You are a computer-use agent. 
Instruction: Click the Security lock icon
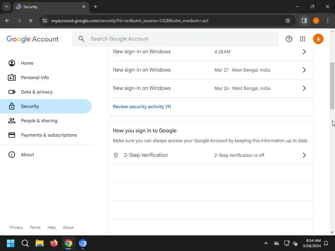(12, 106)
